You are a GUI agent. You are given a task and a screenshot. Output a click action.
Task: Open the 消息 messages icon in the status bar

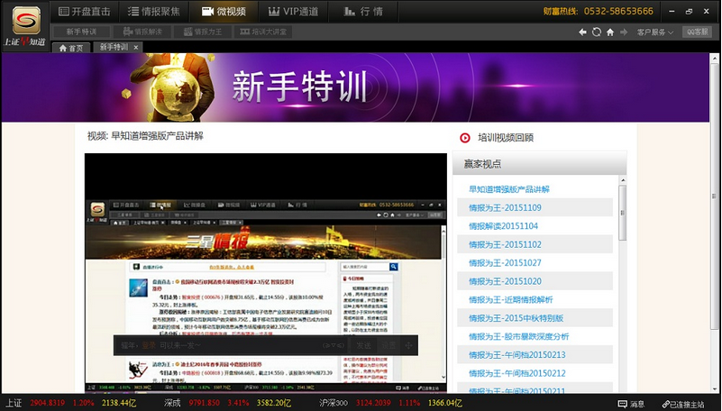tap(631, 404)
